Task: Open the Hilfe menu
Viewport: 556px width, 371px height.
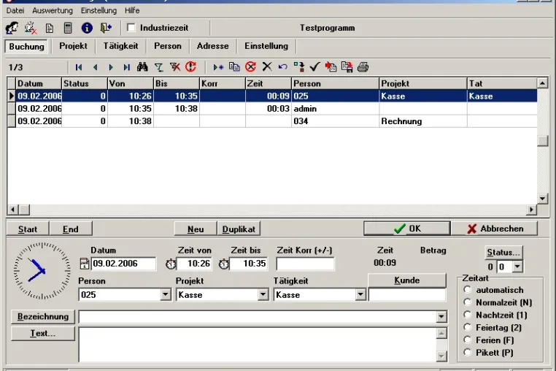Action: click(x=132, y=10)
